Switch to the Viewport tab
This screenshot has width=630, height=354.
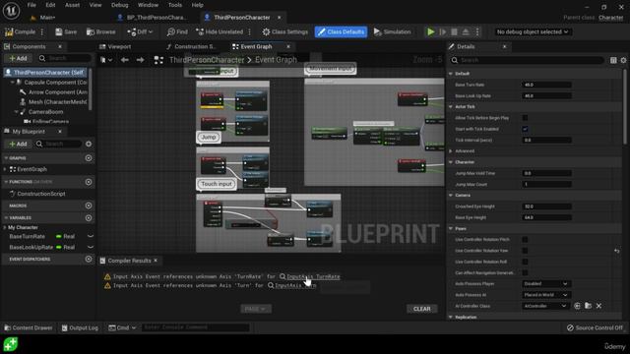115,46
